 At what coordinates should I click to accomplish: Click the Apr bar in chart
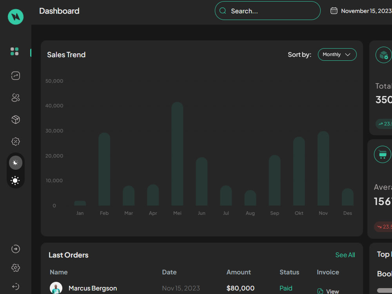(153, 195)
